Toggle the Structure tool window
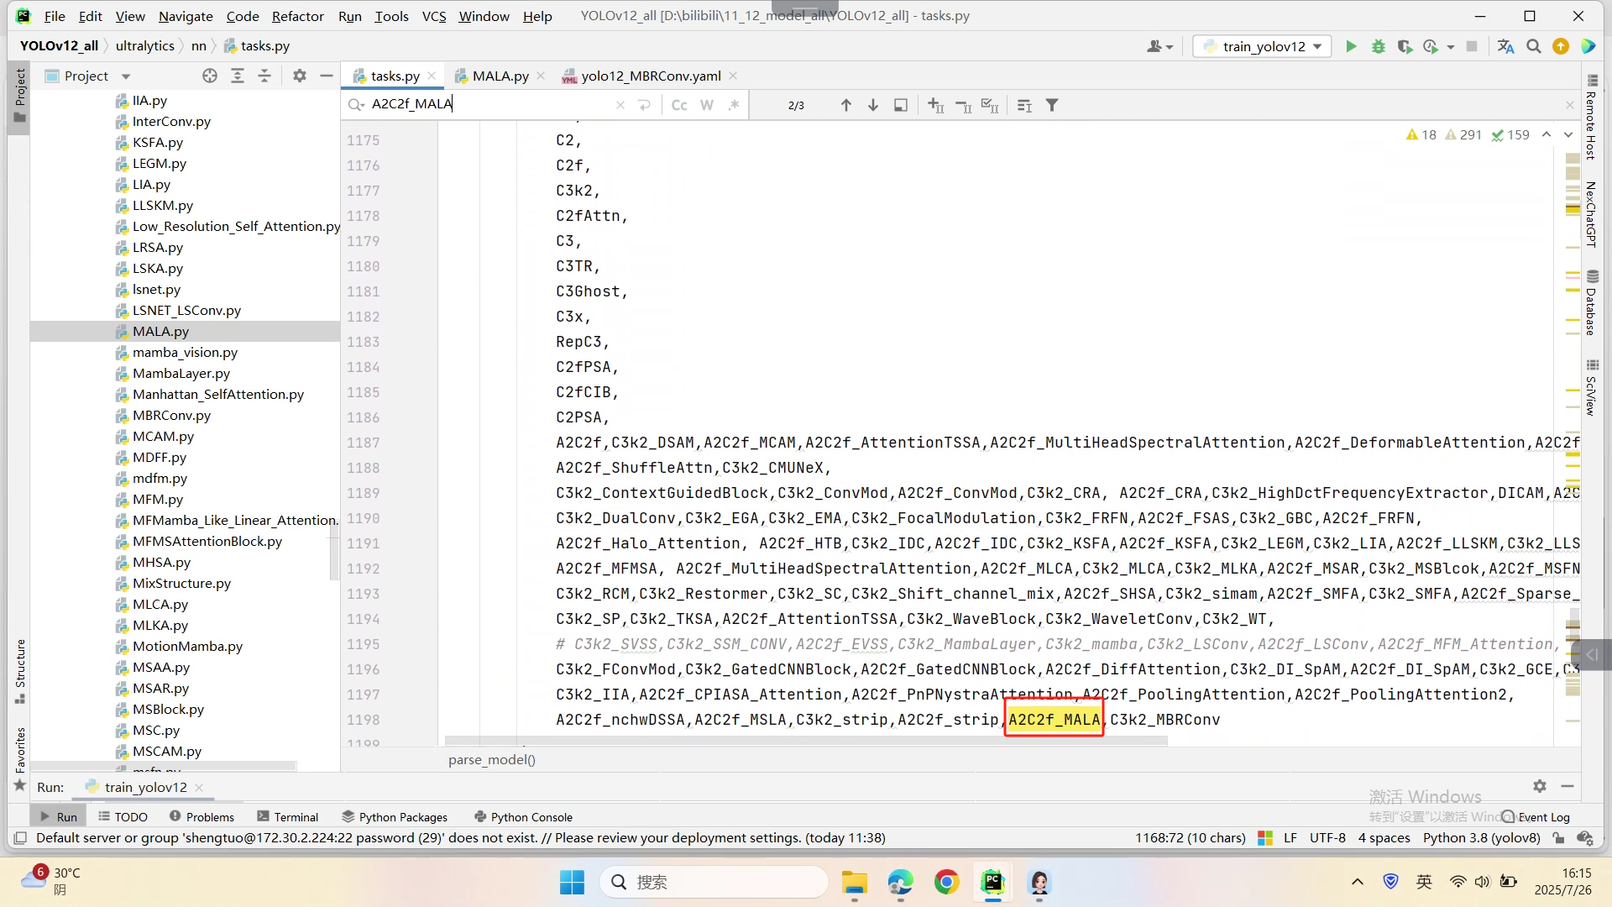Screen dimensions: 1612x907 (x=20, y=672)
